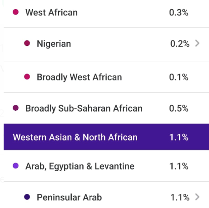Open the West African ancestry row

[x=106, y=13]
